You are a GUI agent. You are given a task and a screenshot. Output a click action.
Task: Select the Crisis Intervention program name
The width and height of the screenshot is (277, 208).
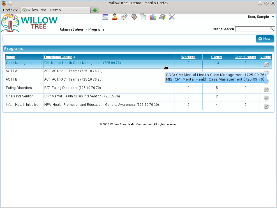pyautogui.click(x=20, y=96)
